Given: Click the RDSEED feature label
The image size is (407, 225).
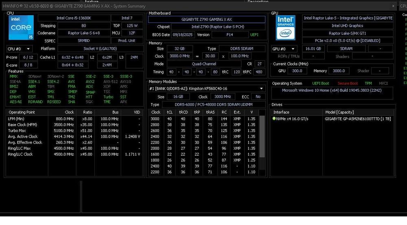Looking at the screenshot, I should (x=54, y=102).
